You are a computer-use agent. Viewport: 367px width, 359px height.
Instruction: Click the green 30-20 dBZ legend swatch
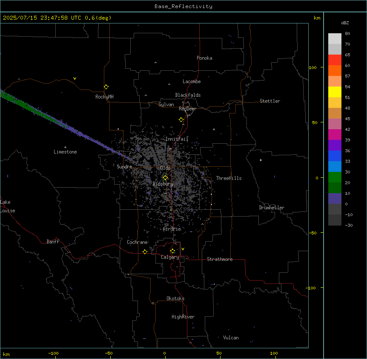(x=335, y=177)
